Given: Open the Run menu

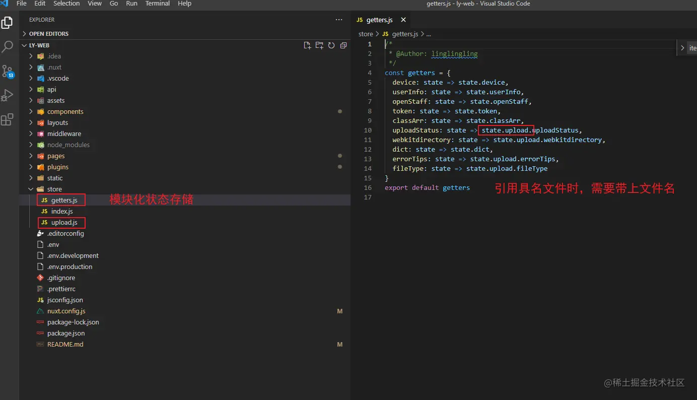Looking at the screenshot, I should click(x=131, y=4).
